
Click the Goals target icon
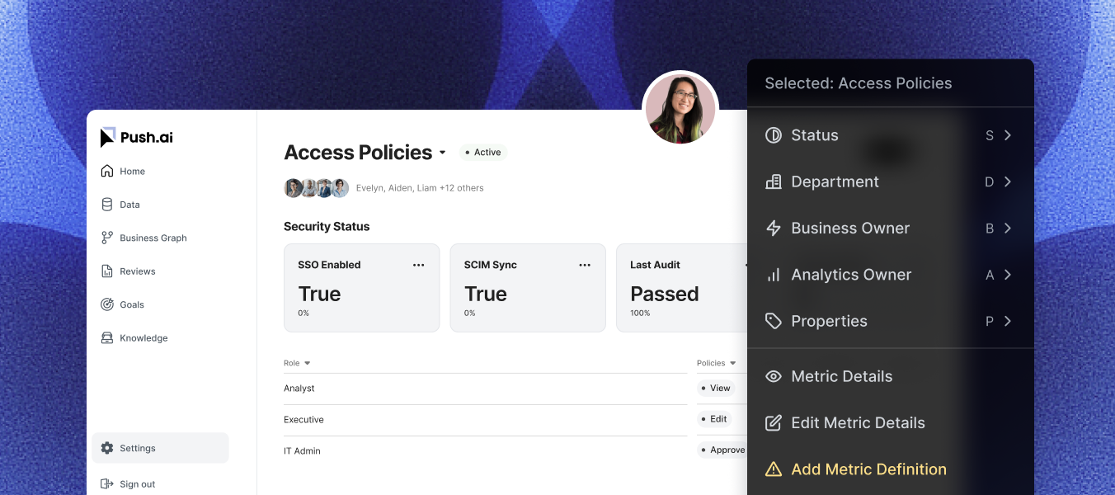[107, 304]
